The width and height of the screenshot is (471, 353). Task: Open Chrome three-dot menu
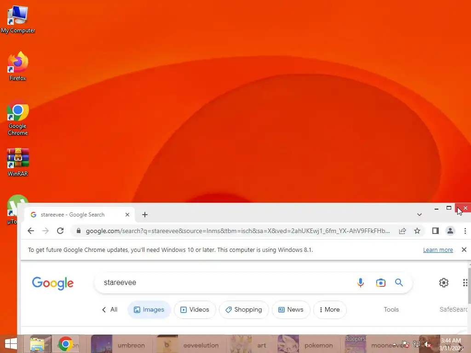click(x=465, y=231)
